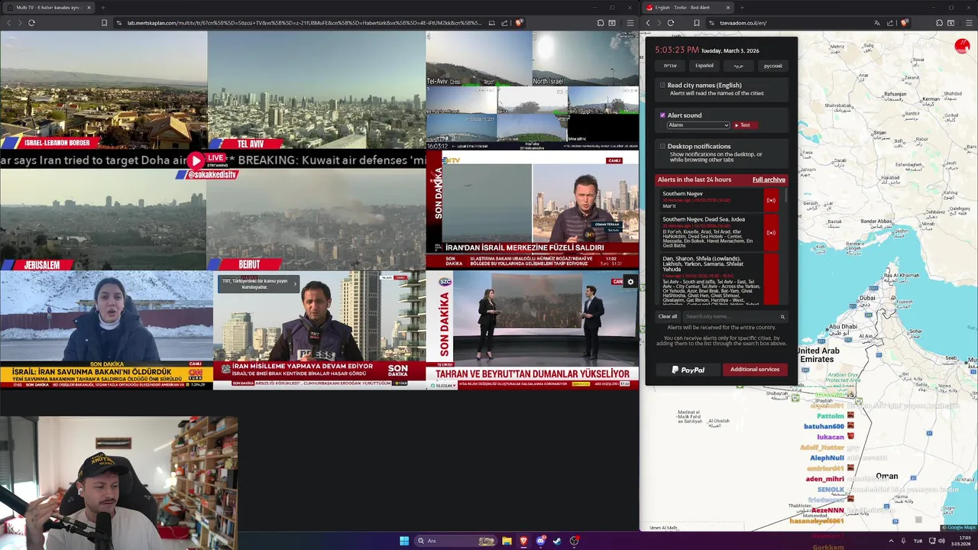Select the Israel-Lebanon Border live camera
The width and height of the screenshot is (978, 550).
point(104,90)
